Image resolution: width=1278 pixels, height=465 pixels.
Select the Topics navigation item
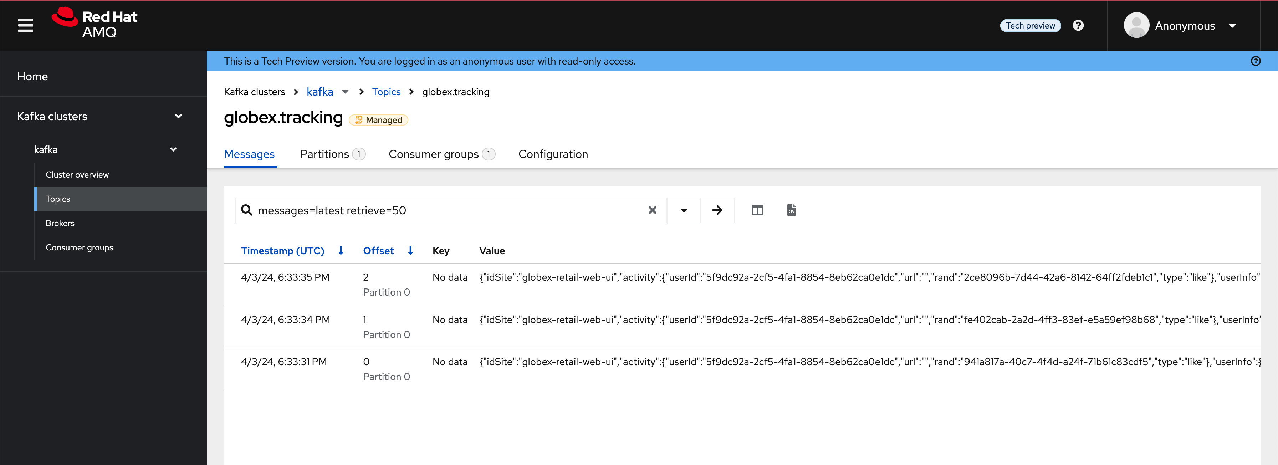pyautogui.click(x=58, y=198)
